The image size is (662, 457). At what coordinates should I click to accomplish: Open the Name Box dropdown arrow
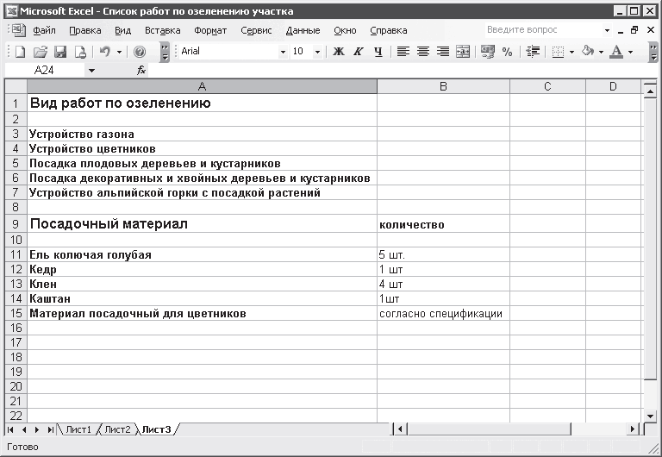pyautogui.click(x=91, y=71)
